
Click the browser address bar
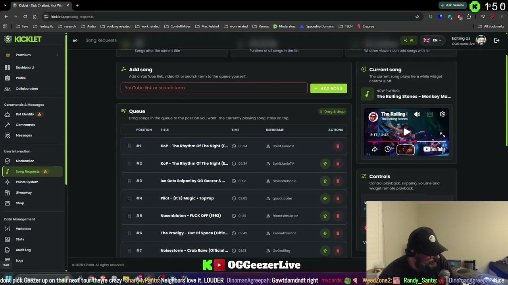[x=230, y=17]
